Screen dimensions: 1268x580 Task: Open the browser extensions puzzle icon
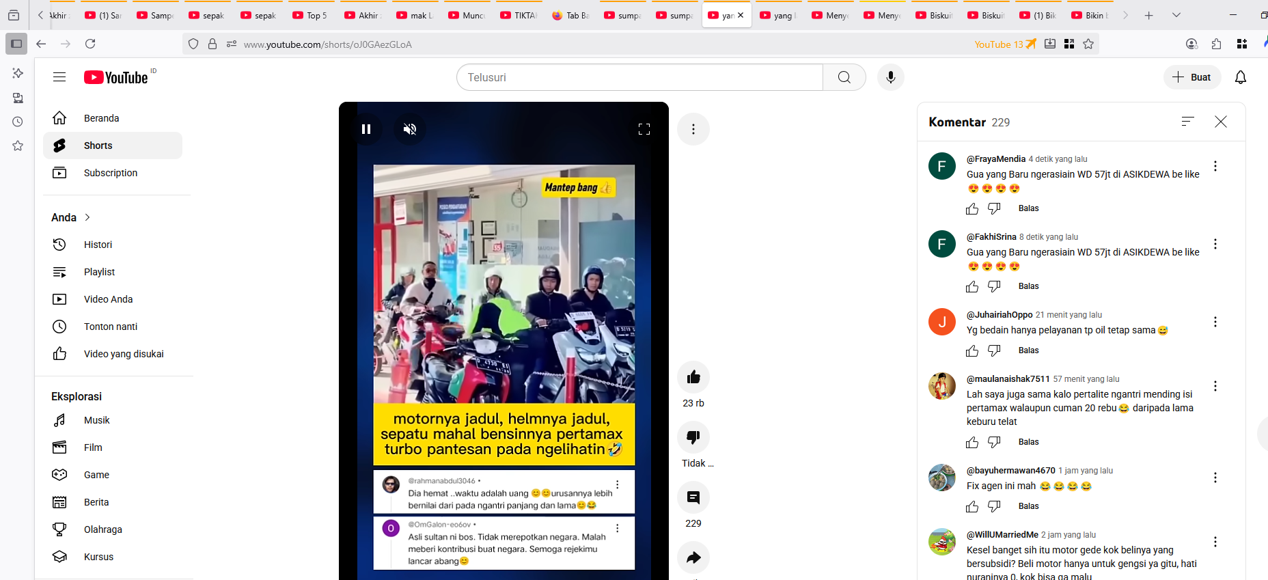pos(1216,44)
